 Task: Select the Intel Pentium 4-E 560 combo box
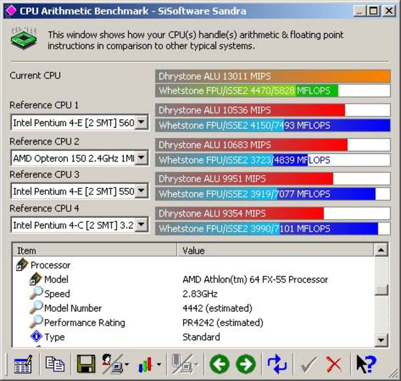click(x=80, y=123)
